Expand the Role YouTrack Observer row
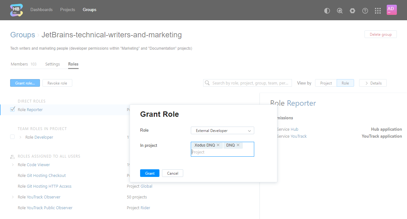This screenshot has height=219, width=407. pyautogui.click(x=13, y=197)
